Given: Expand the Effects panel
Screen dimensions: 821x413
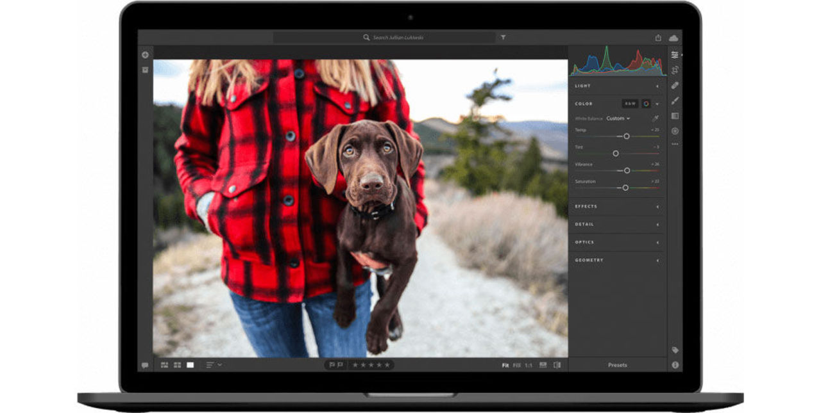Looking at the screenshot, I should (616, 206).
